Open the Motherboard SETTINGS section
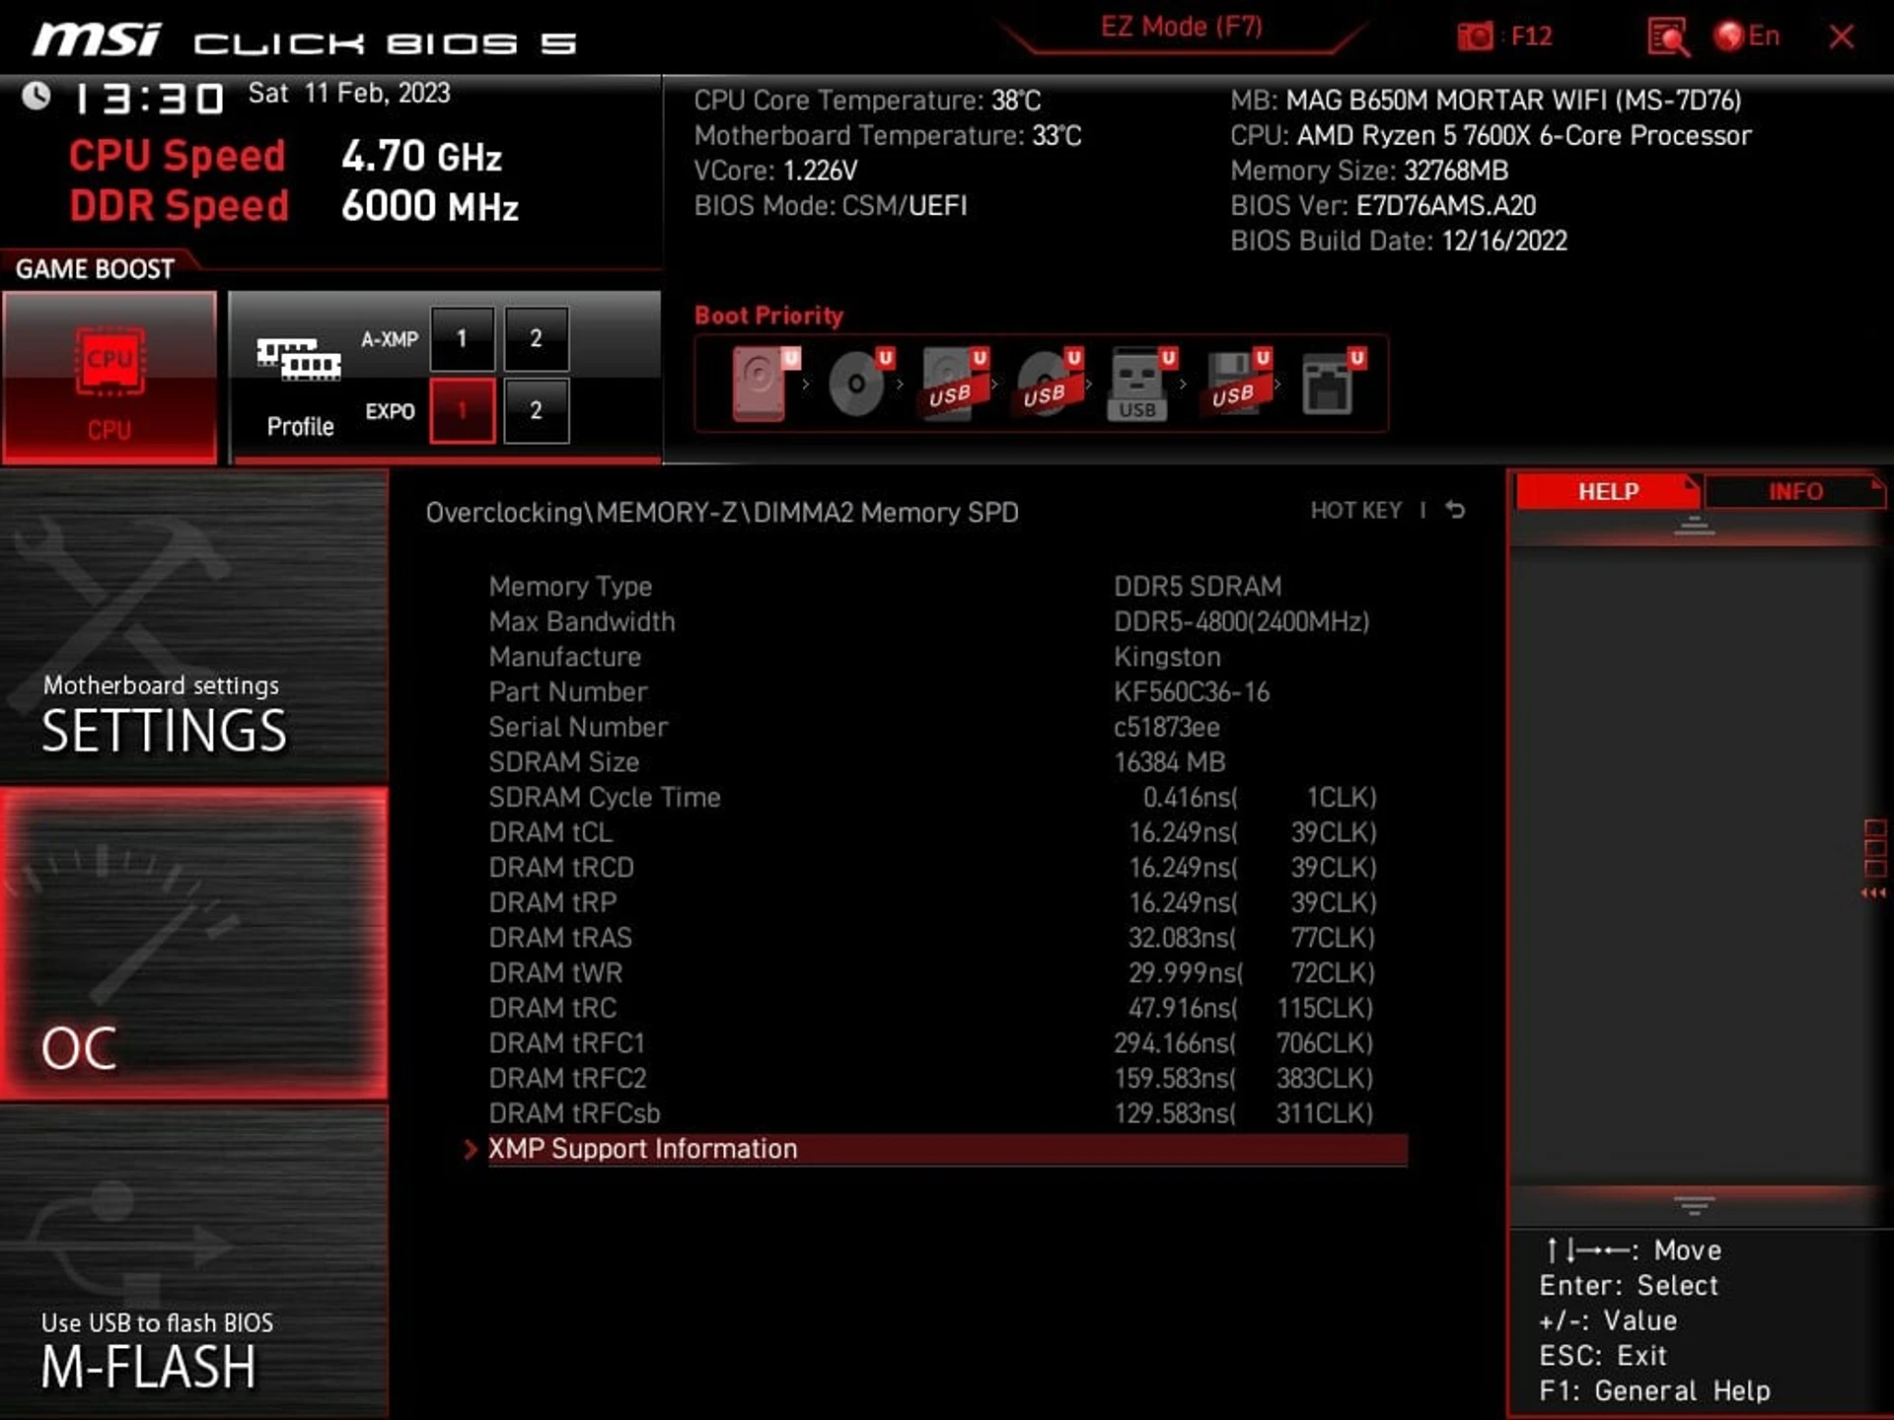Image resolution: width=1894 pixels, height=1420 pixels. tap(194, 627)
